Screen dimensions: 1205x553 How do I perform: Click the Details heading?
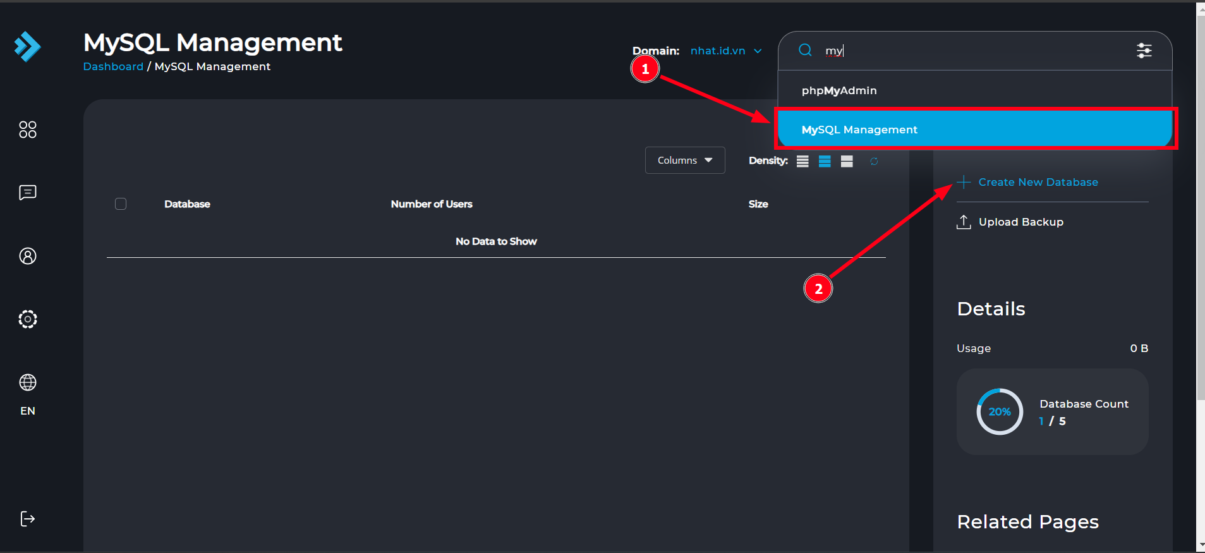991,309
